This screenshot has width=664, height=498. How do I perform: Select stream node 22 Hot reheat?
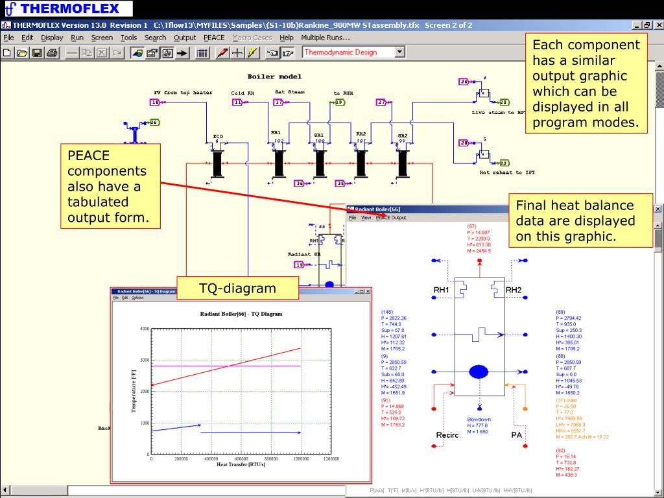coord(504,163)
